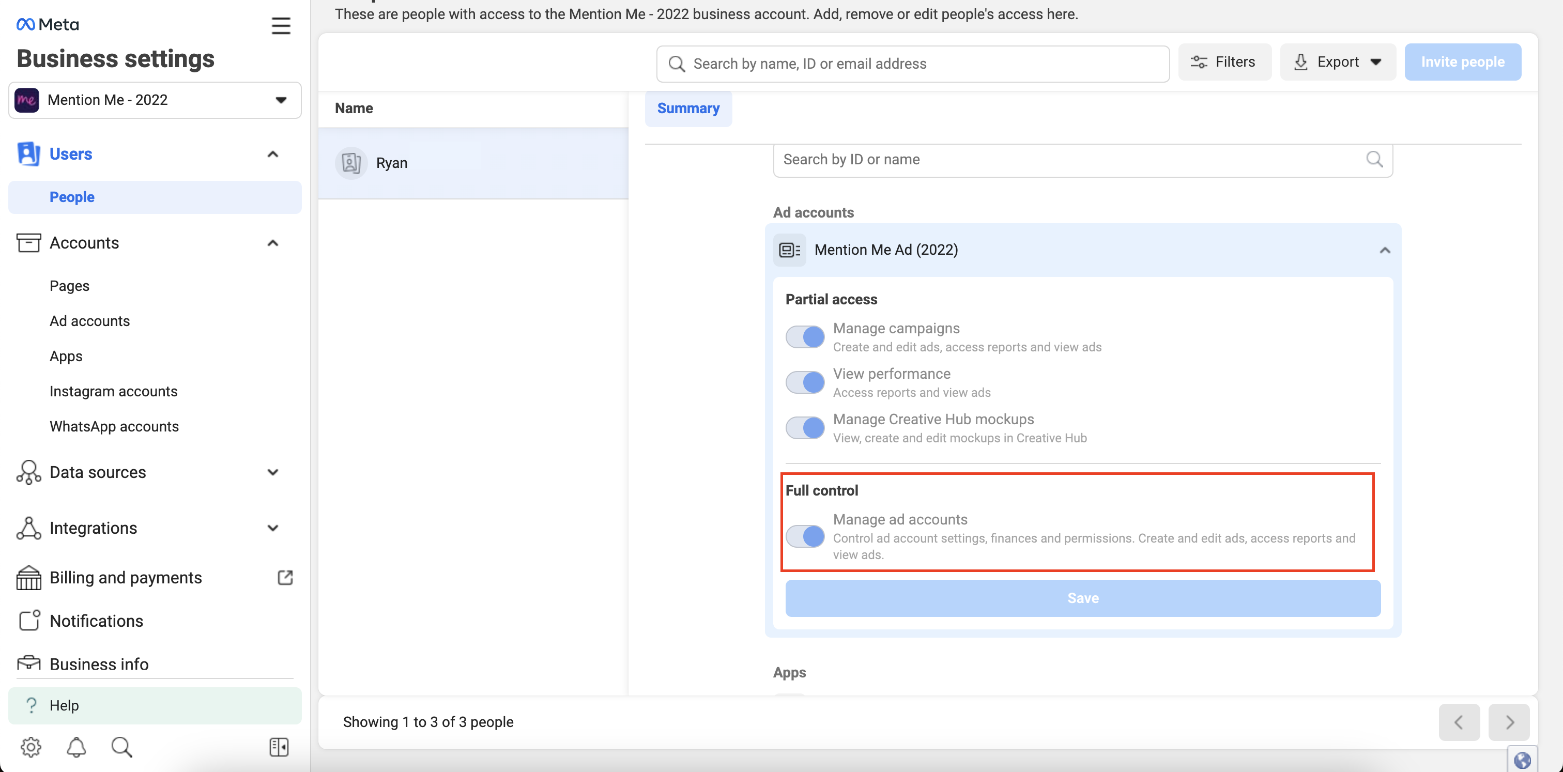Click the magnifier search icon at sidebar bottom
The height and width of the screenshot is (772, 1563).
pos(122,747)
